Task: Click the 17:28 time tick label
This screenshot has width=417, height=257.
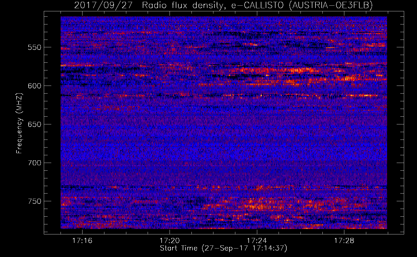Action: pyautogui.click(x=344, y=241)
